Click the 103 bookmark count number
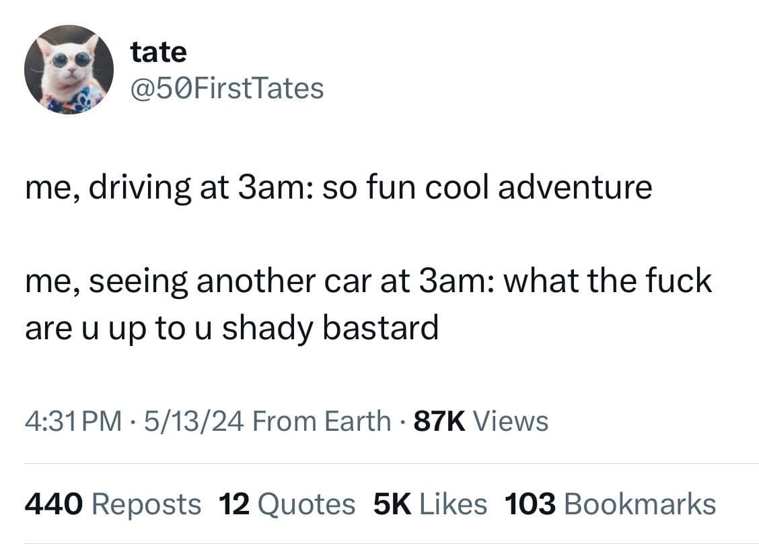759x554 pixels. click(x=530, y=504)
